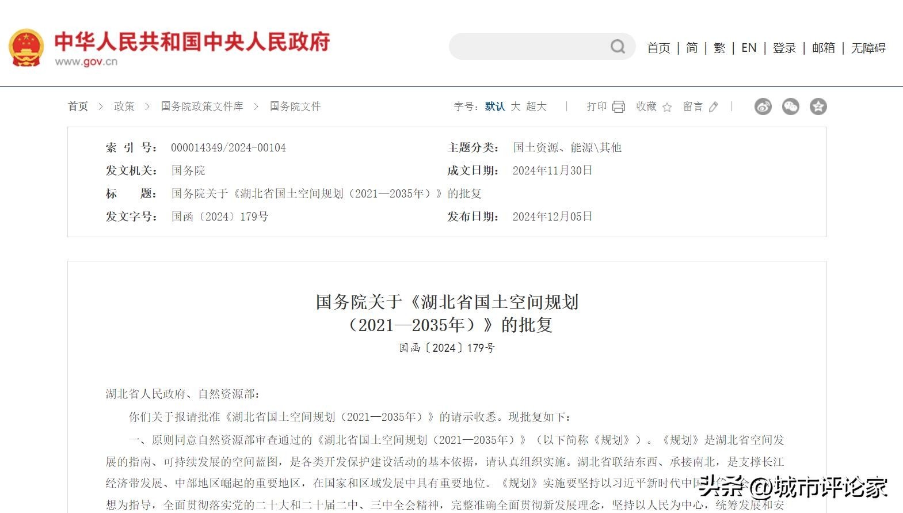Click the printer icon
Image resolution: width=903 pixels, height=513 pixels.
[x=619, y=107]
